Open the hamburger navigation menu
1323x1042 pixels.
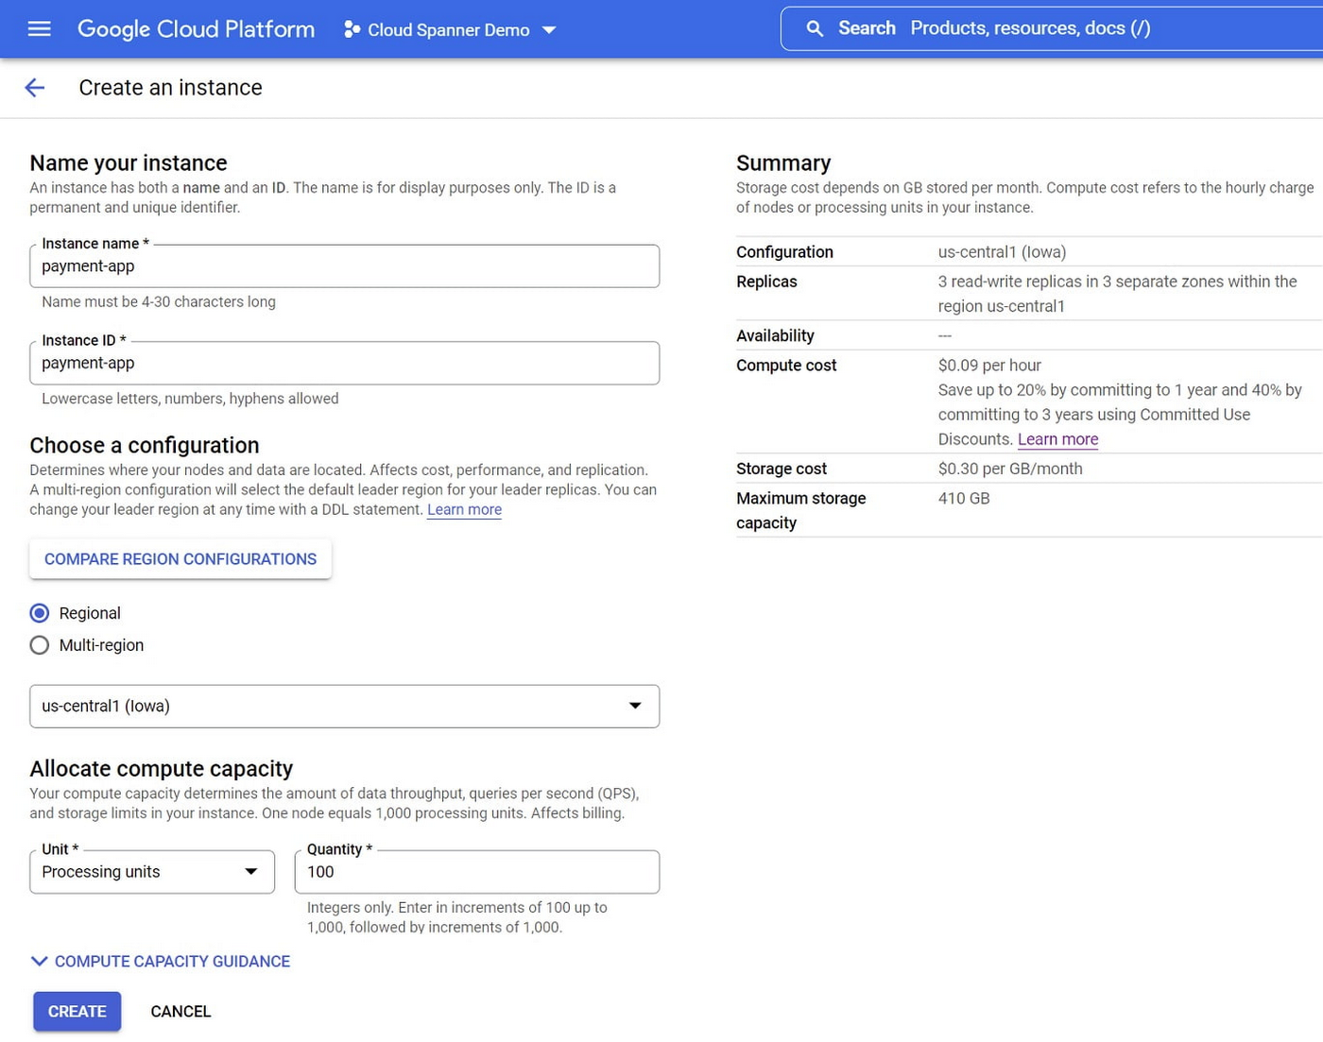[40, 29]
